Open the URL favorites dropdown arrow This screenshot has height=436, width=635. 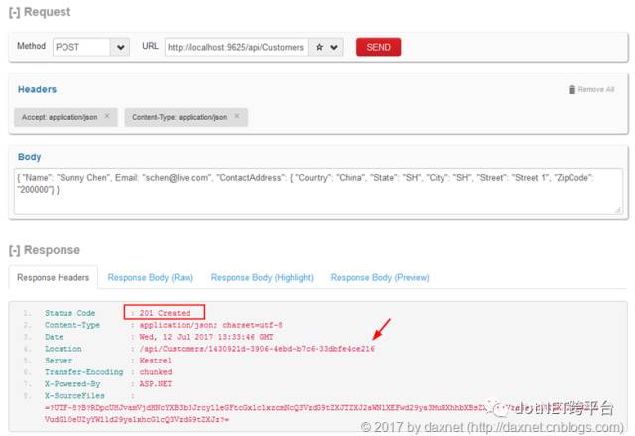[334, 47]
